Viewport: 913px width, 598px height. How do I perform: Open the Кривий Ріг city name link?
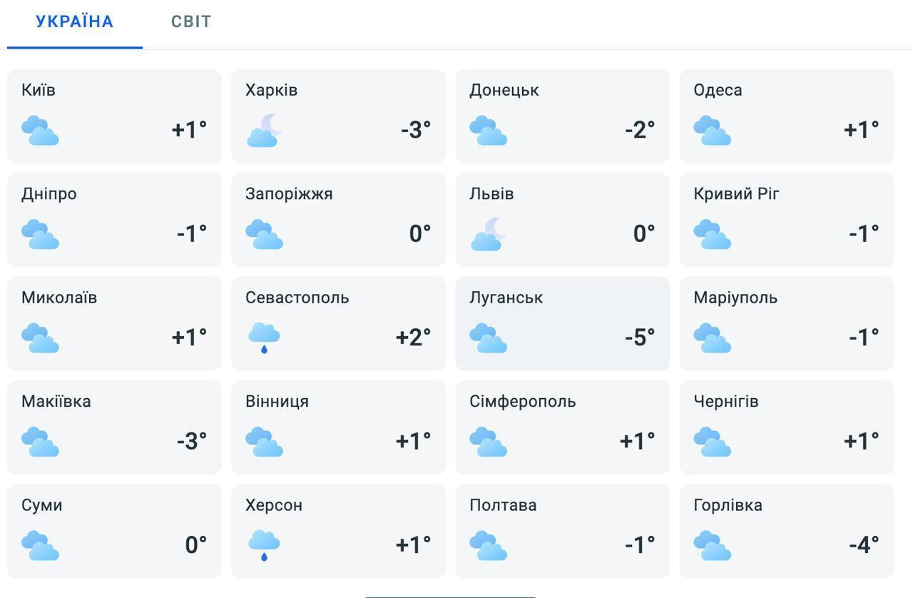coord(736,194)
